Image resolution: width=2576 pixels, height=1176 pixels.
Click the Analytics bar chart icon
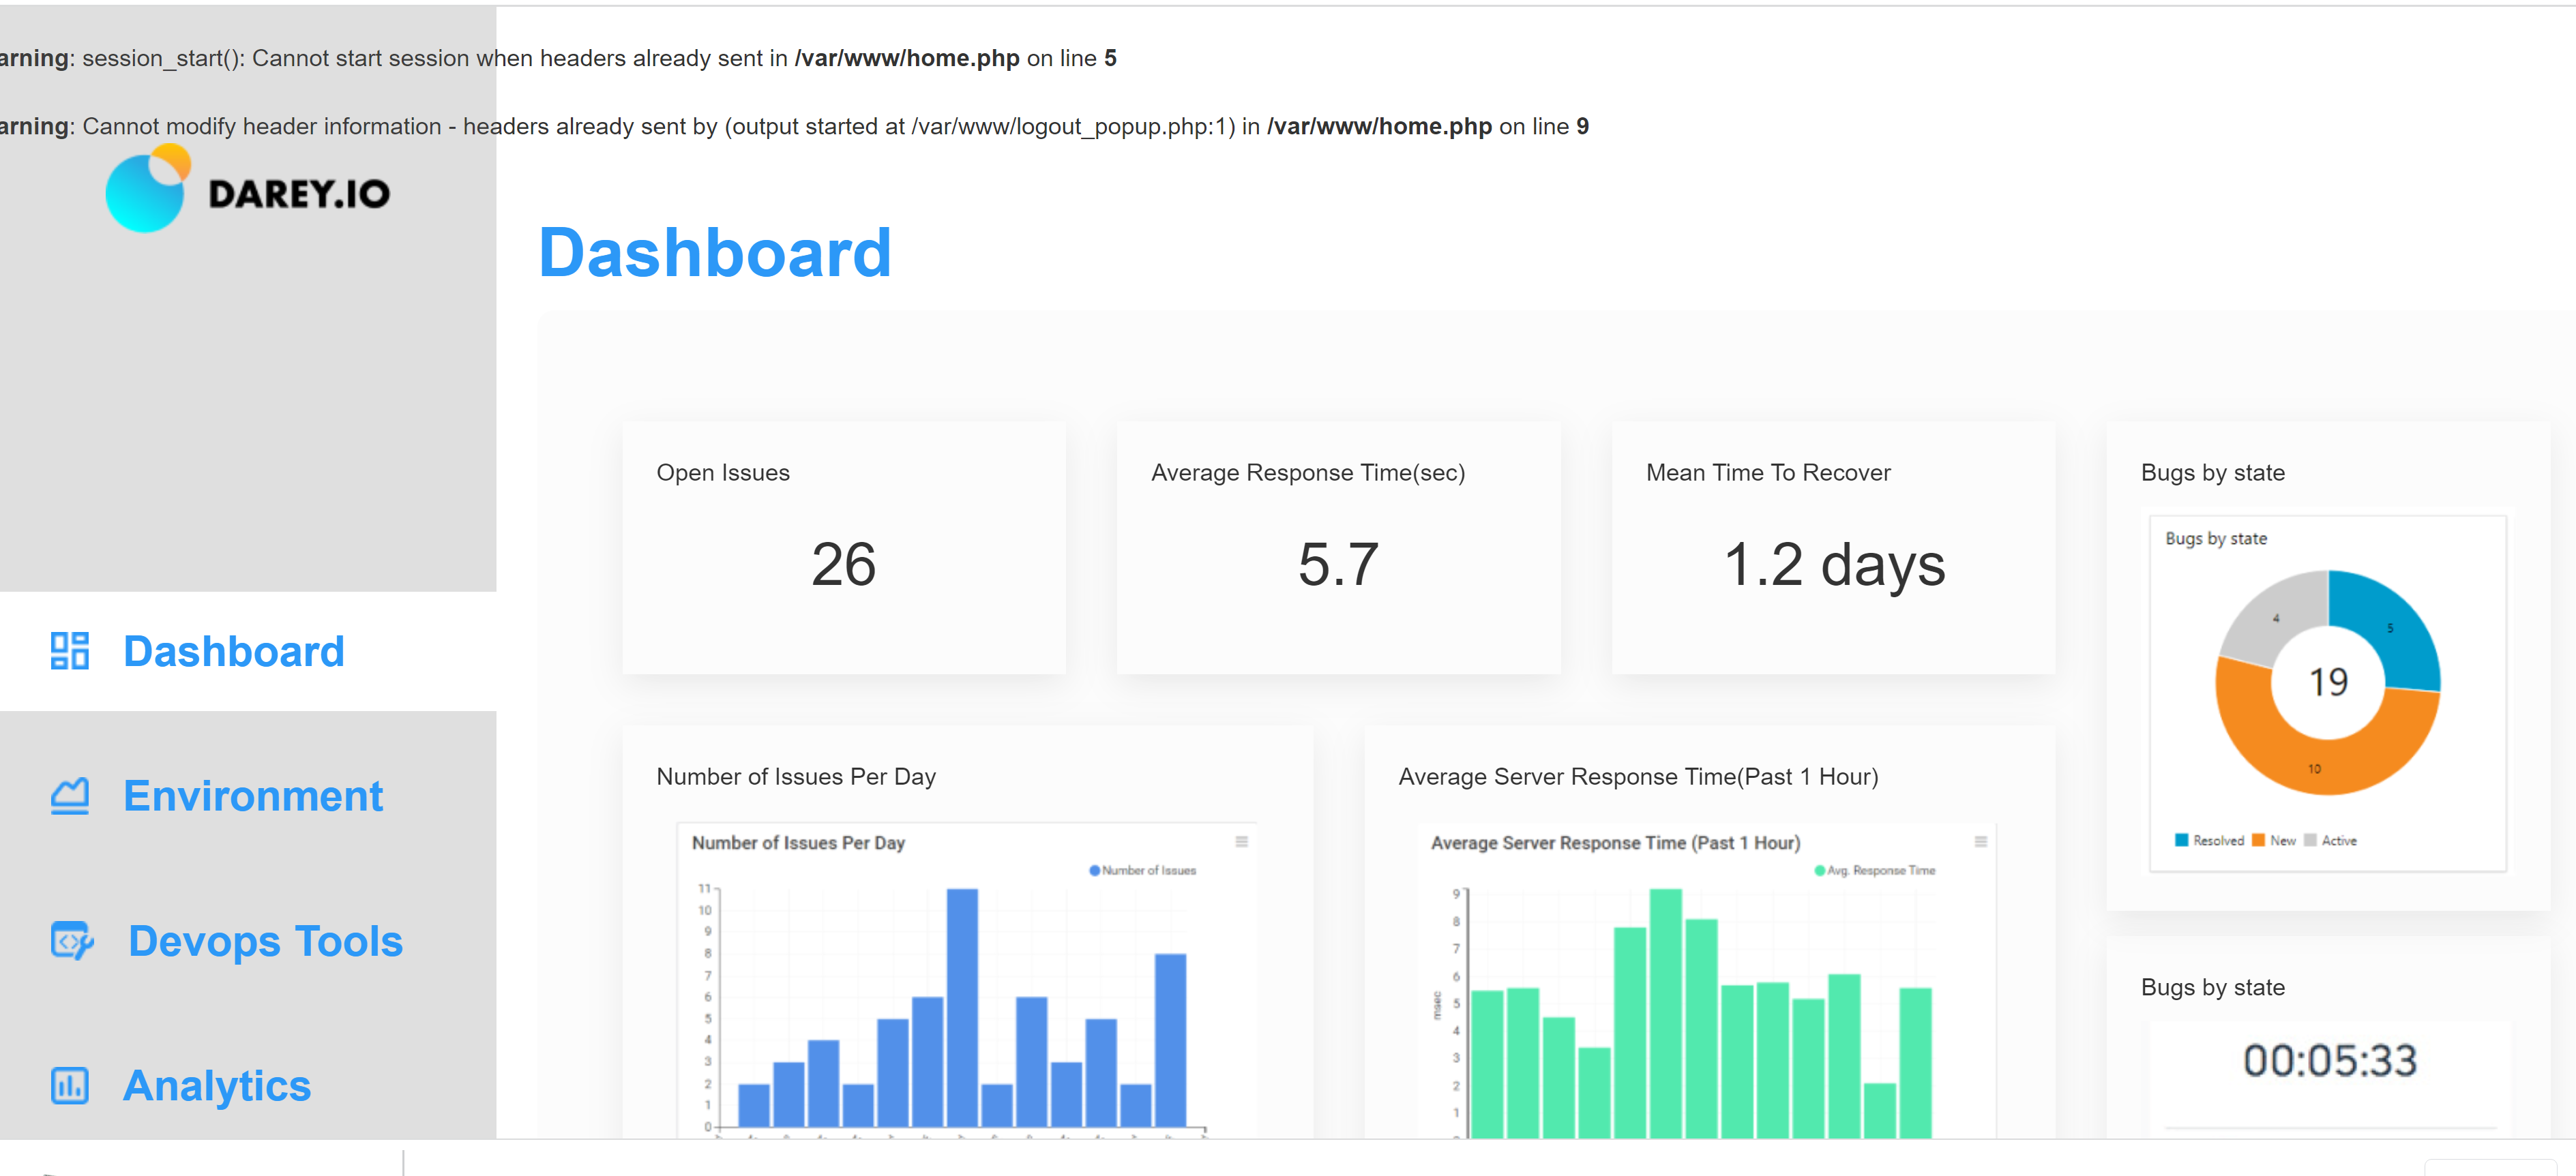pyautogui.click(x=69, y=1085)
